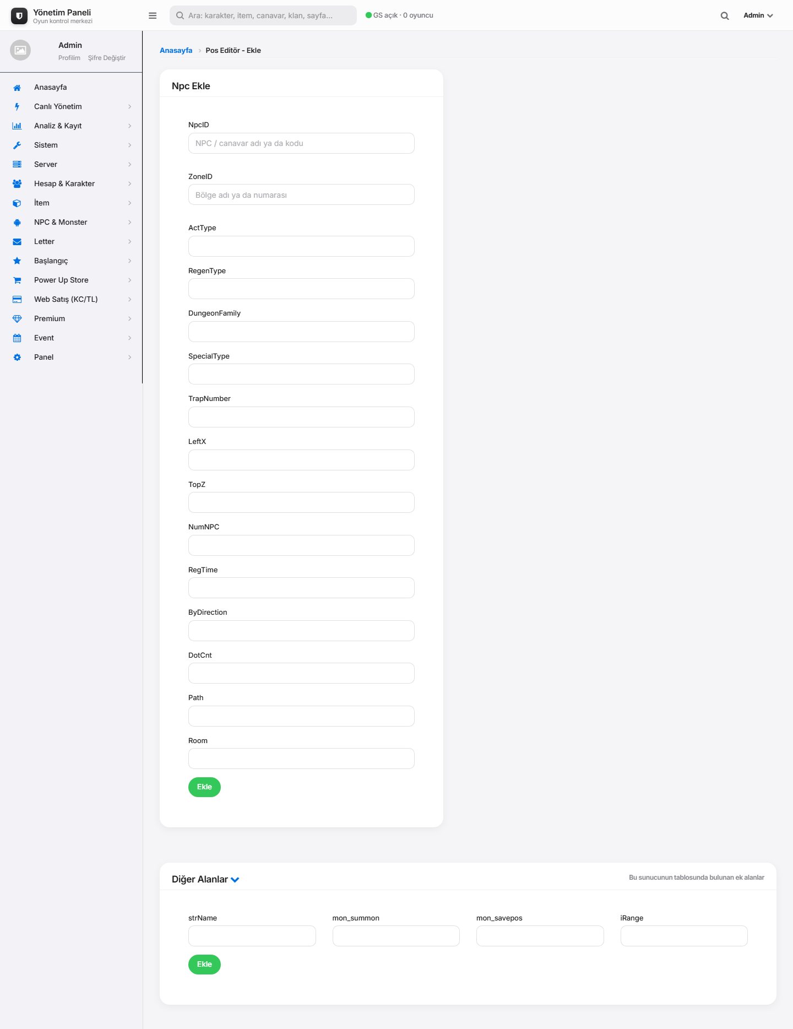The width and height of the screenshot is (793, 1029).
Task: Open the Event menu item
Action: point(72,338)
